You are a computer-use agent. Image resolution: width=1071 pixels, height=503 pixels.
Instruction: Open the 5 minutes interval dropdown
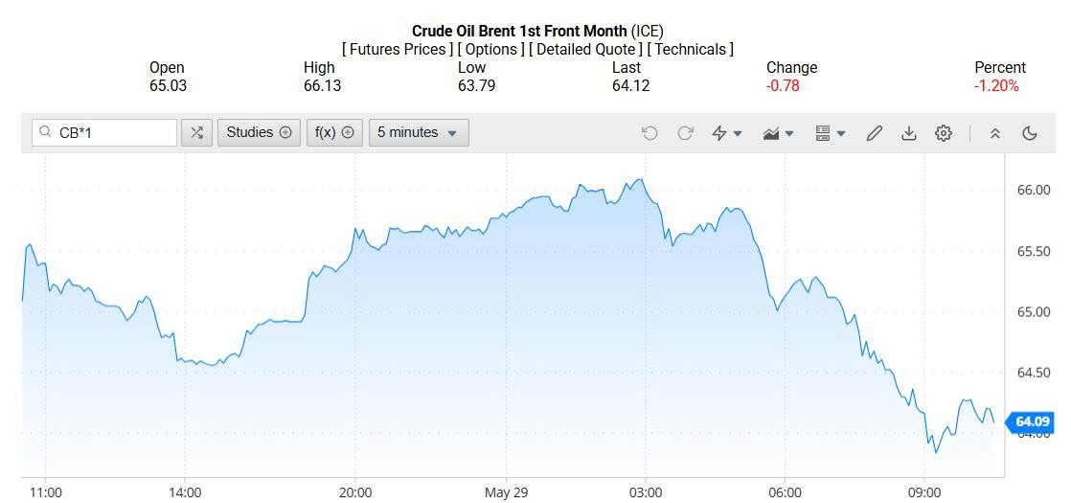coord(418,133)
